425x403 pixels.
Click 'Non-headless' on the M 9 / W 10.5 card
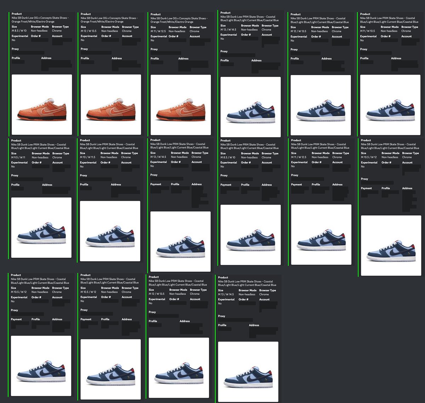pos(389,31)
